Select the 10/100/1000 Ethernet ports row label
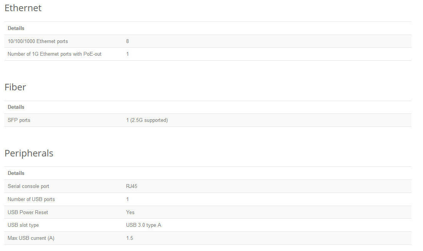The width and height of the screenshot is (423, 251). [x=38, y=41]
